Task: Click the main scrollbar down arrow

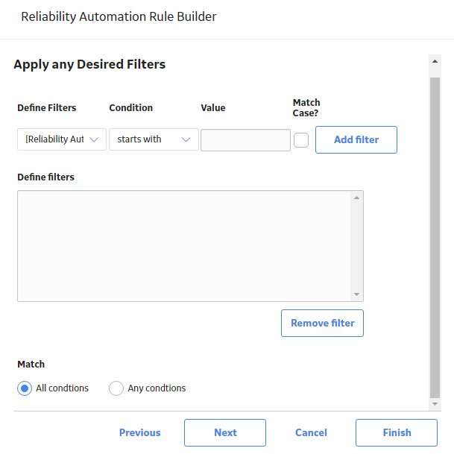Action: (x=435, y=404)
